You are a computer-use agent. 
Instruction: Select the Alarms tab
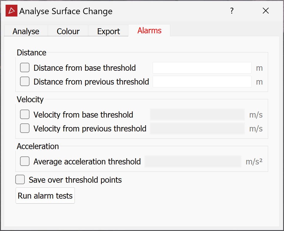click(x=149, y=30)
